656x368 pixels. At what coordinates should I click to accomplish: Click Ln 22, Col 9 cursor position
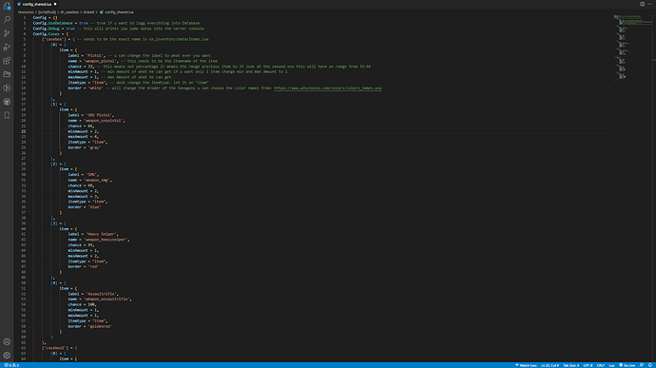click(550, 365)
